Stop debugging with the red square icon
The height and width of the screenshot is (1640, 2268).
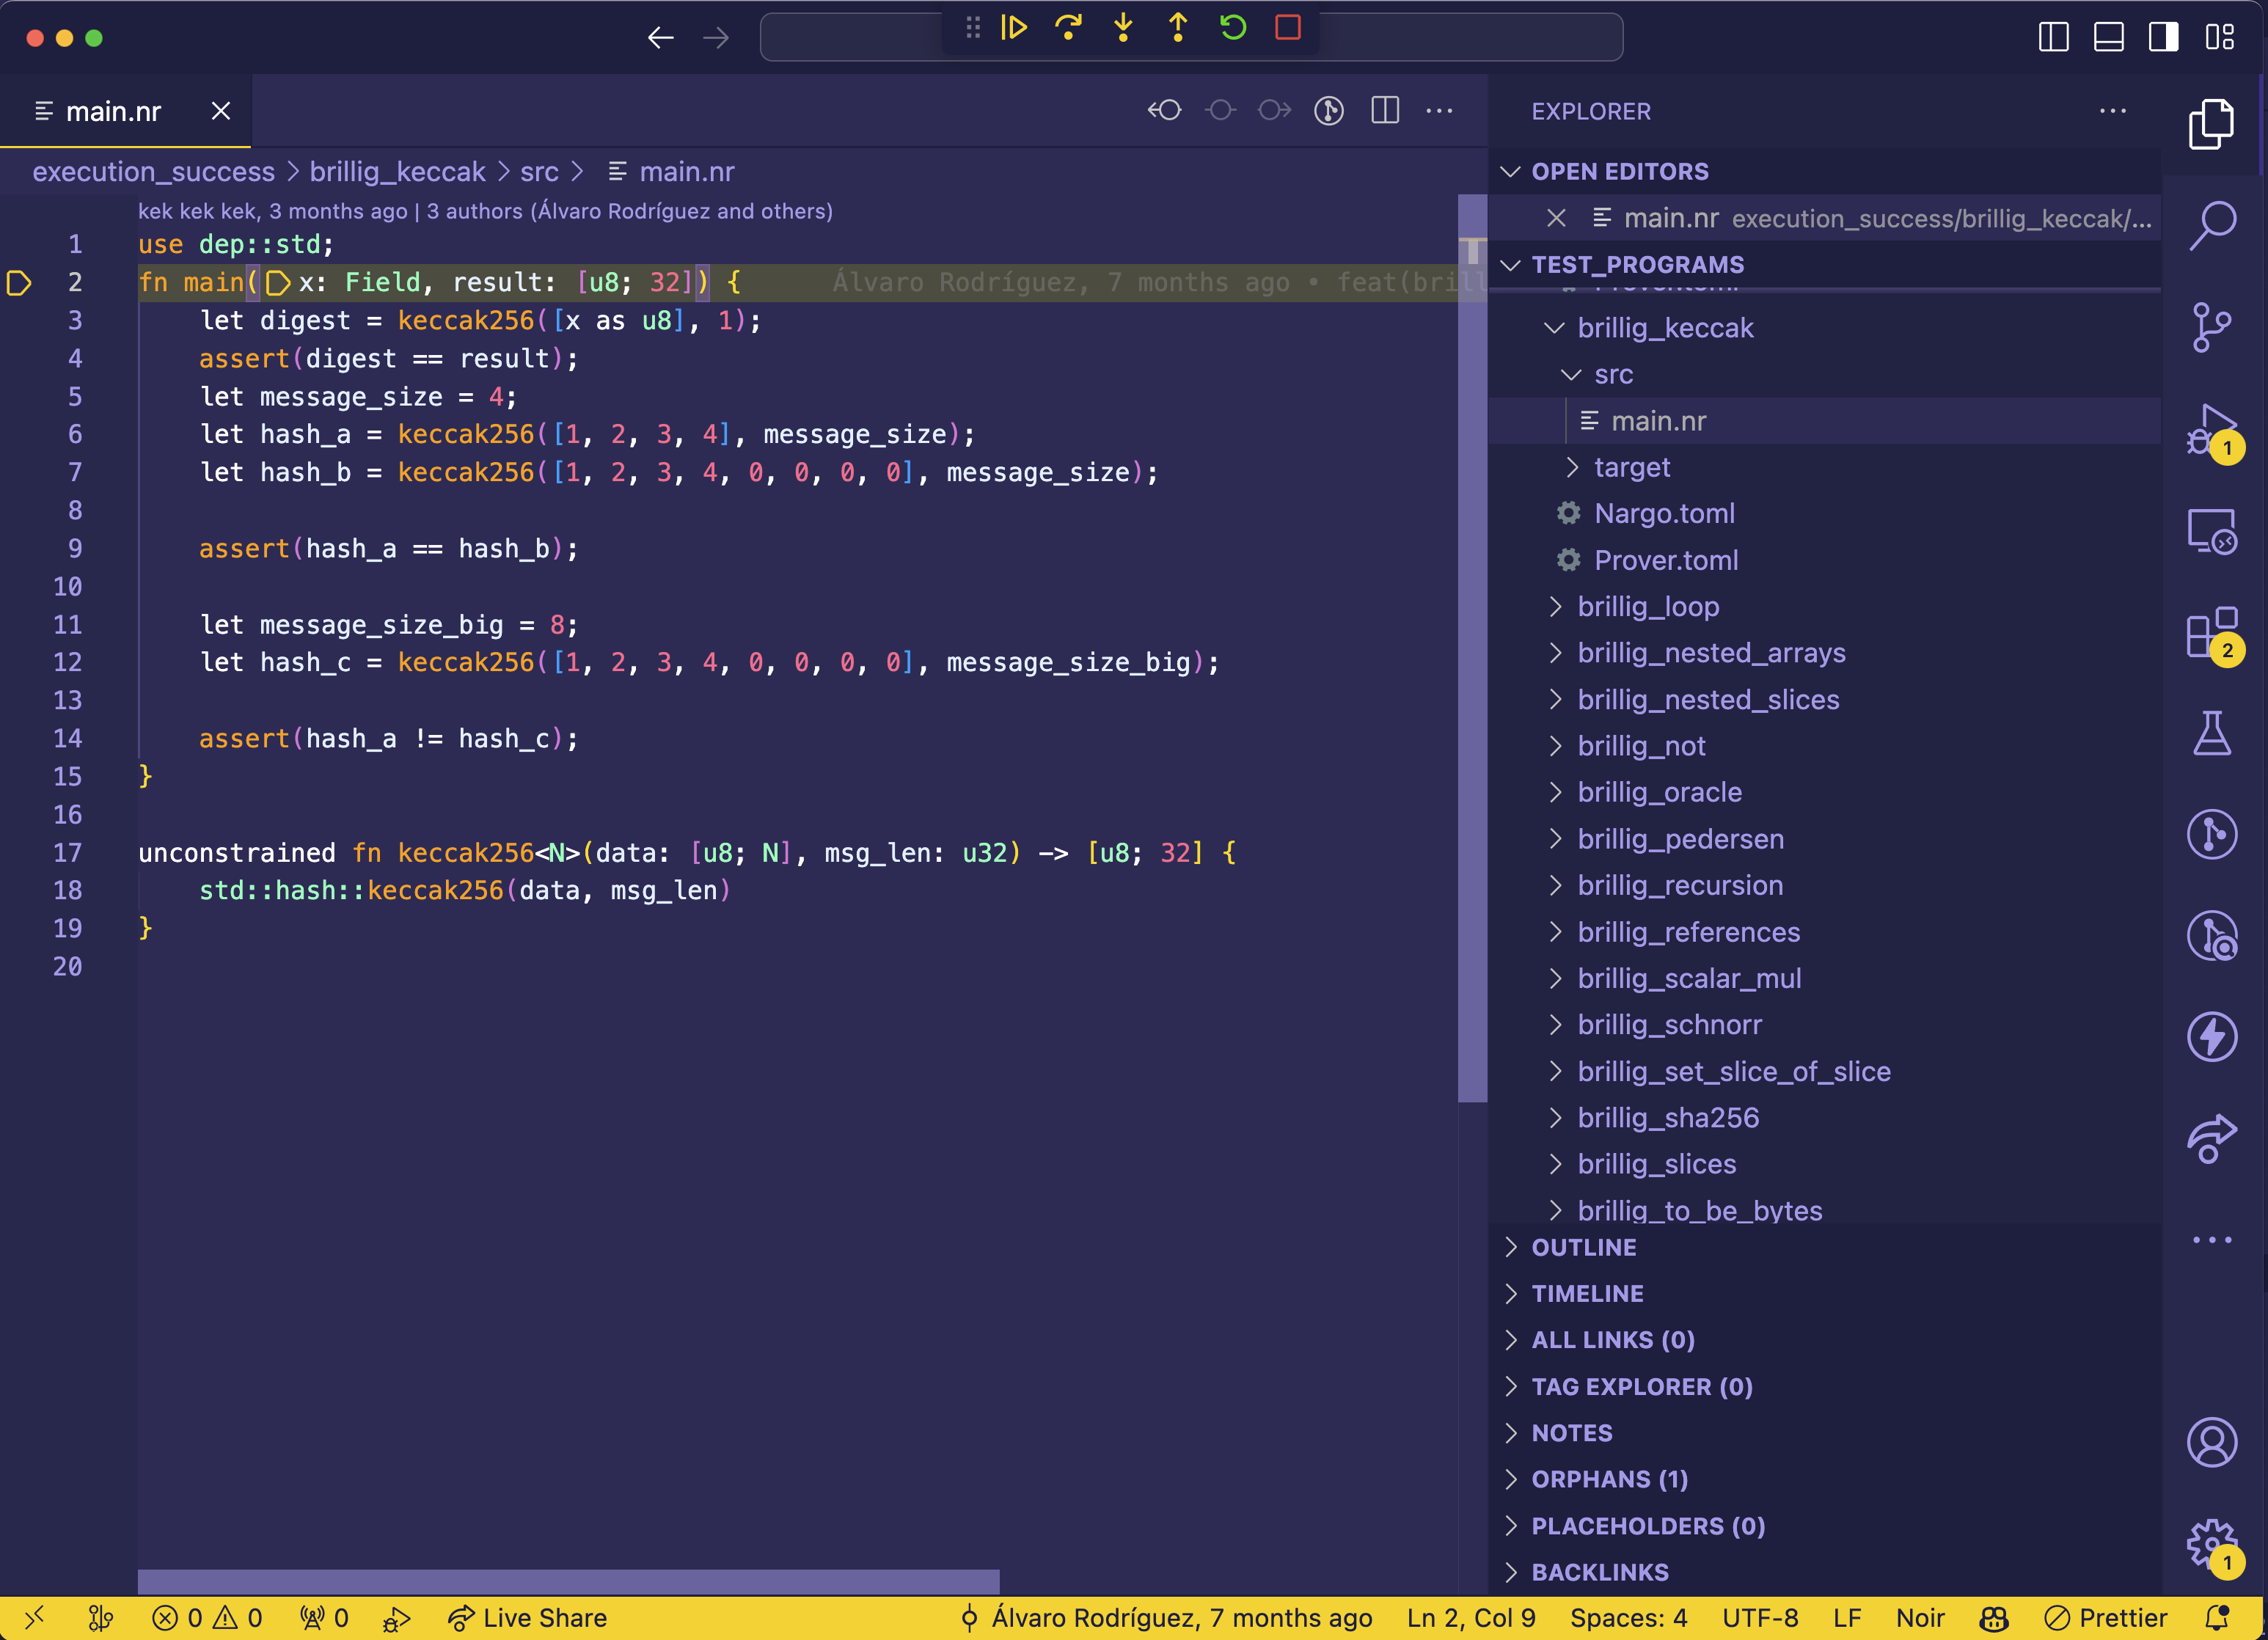tap(1289, 28)
